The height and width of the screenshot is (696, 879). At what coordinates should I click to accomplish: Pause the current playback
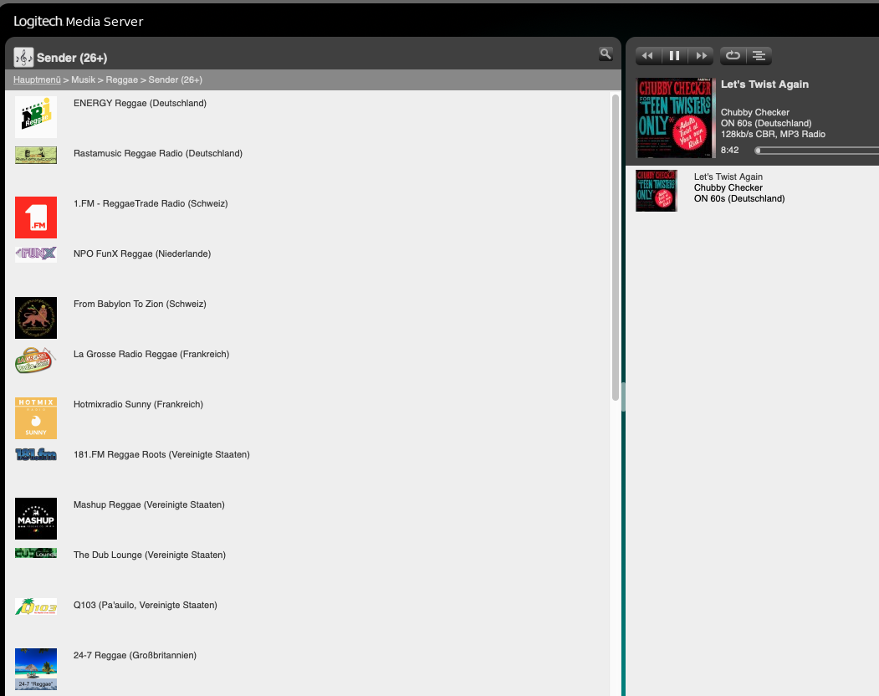click(674, 55)
